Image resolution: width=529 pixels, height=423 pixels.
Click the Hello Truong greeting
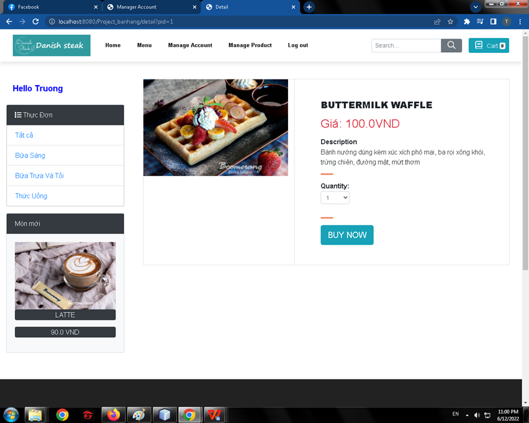click(38, 88)
